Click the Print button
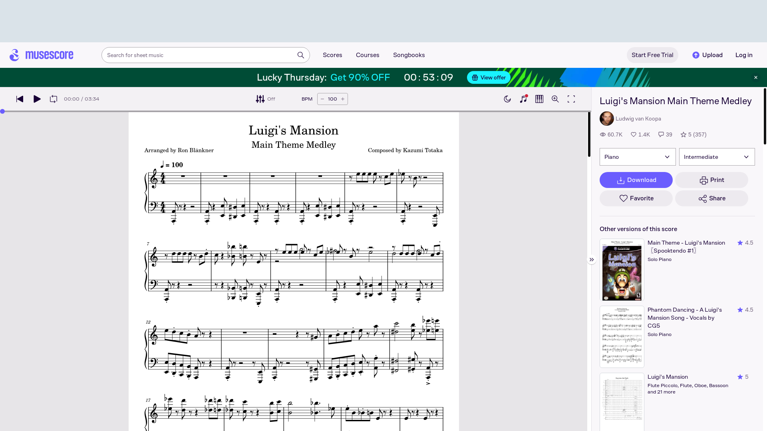 click(x=711, y=180)
